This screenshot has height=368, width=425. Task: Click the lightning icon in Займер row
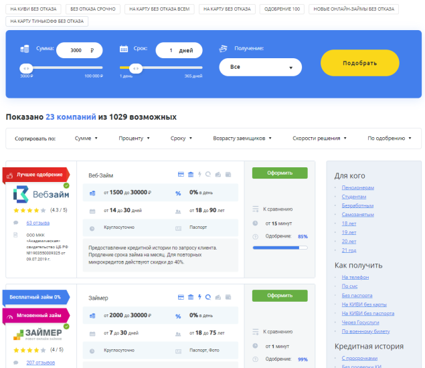199,297
